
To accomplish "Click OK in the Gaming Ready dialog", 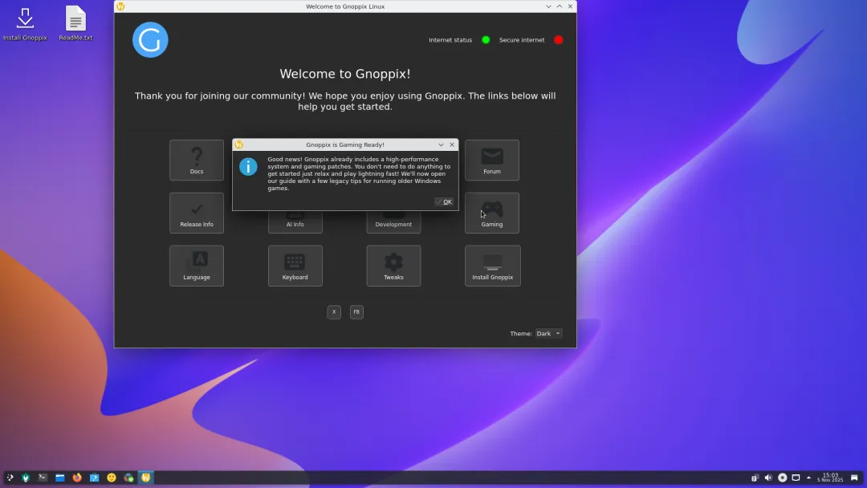I will pos(444,201).
